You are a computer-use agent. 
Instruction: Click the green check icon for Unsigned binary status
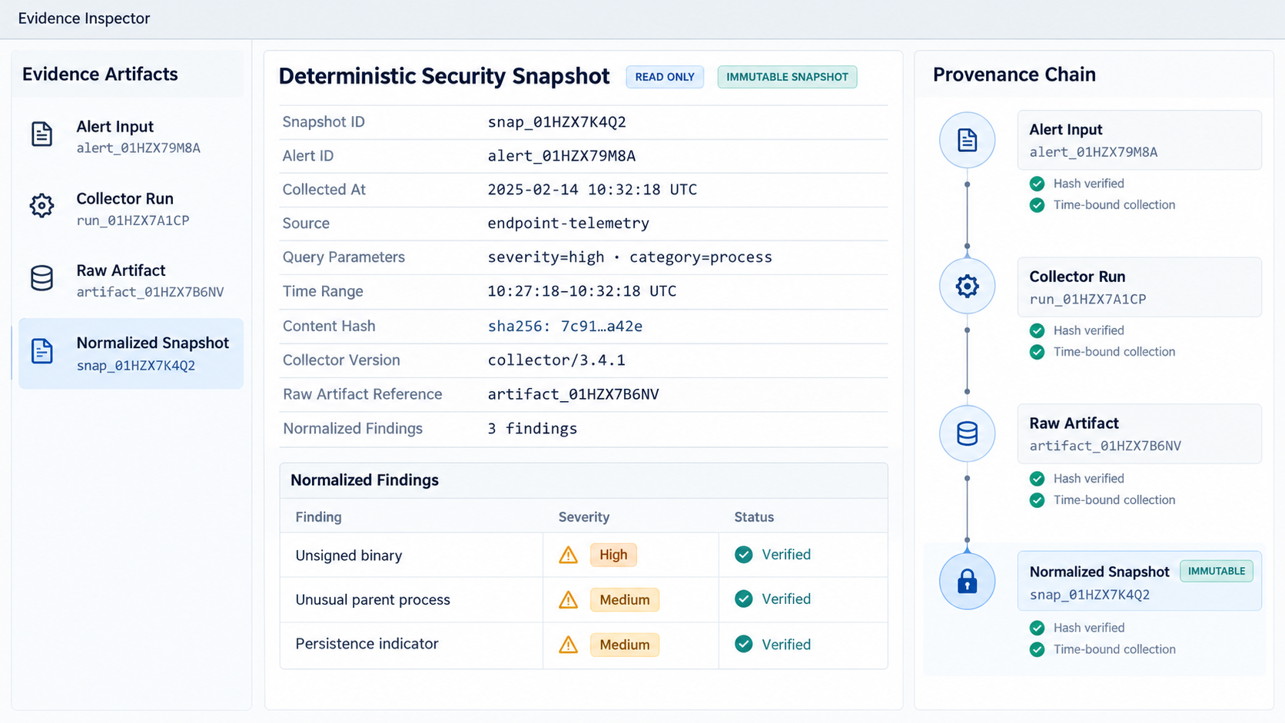[x=743, y=555]
